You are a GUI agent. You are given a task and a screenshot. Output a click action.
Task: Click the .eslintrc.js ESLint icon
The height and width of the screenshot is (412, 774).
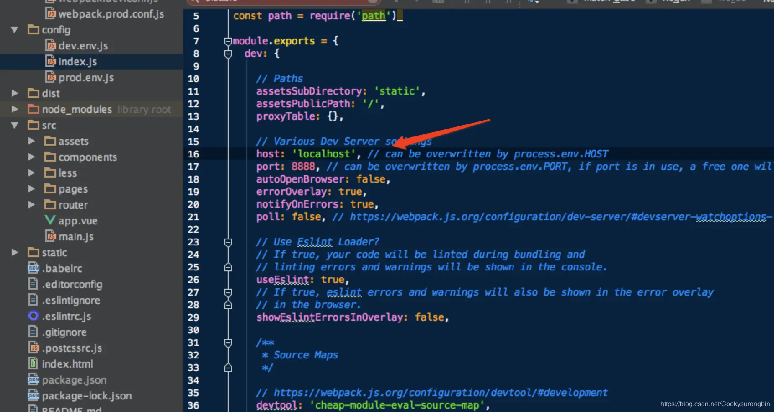click(33, 316)
